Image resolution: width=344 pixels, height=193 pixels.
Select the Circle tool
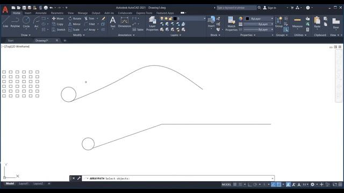26,22
